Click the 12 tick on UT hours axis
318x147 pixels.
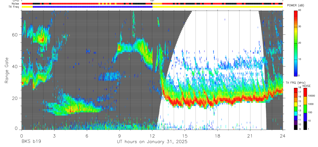click(x=152, y=136)
